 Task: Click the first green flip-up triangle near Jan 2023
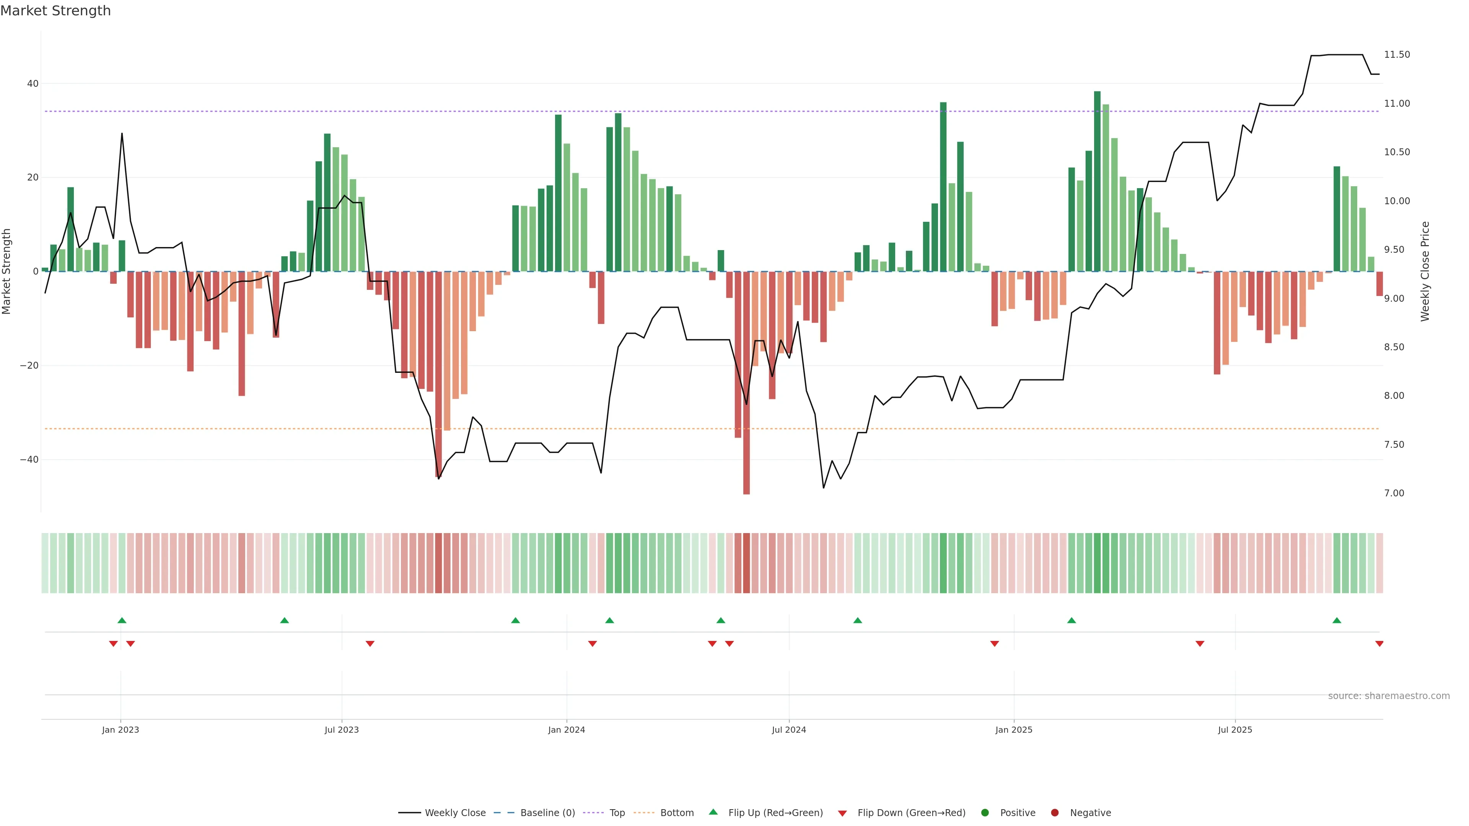click(122, 620)
